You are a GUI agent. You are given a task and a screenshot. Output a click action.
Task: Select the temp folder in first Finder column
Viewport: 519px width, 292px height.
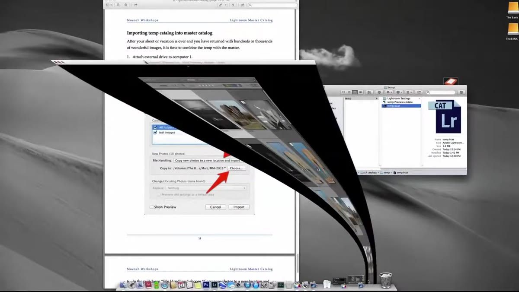360,98
